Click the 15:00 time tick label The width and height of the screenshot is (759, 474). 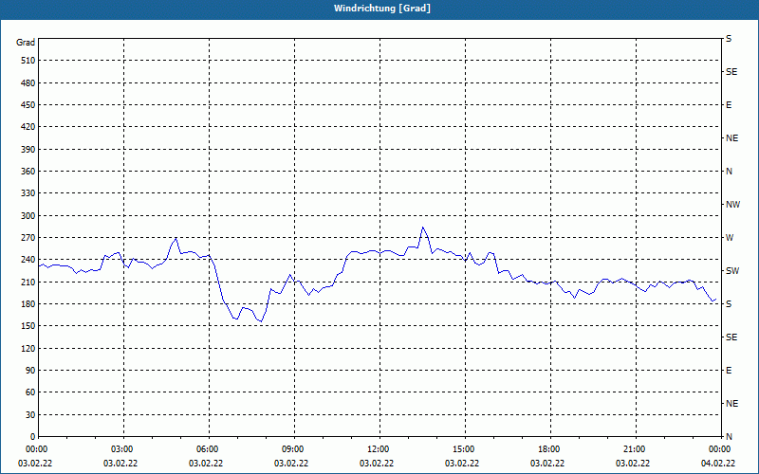tap(465, 449)
